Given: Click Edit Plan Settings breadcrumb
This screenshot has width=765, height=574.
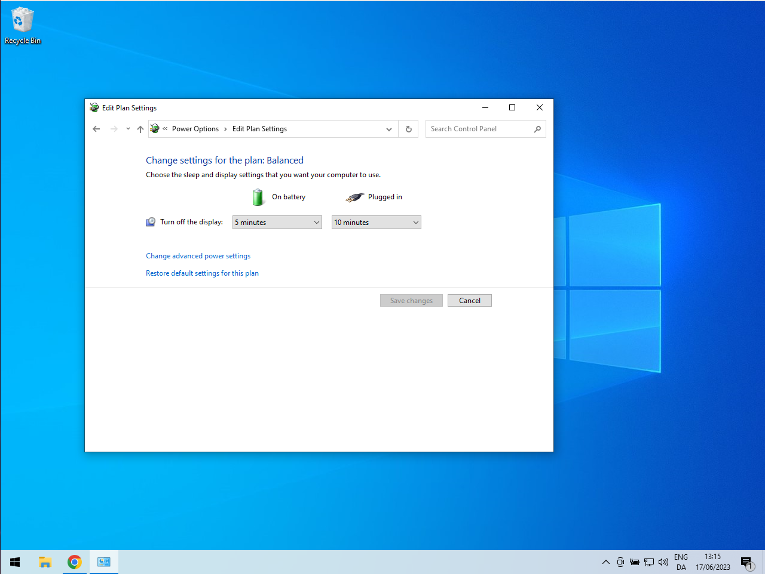Looking at the screenshot, I should (x=259, y=129).
